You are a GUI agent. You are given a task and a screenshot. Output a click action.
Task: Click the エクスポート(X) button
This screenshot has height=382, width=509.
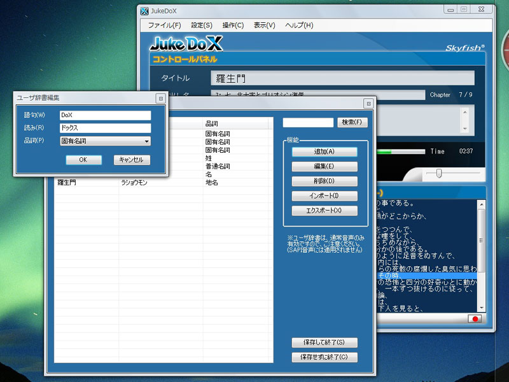[x=324, y=211]
